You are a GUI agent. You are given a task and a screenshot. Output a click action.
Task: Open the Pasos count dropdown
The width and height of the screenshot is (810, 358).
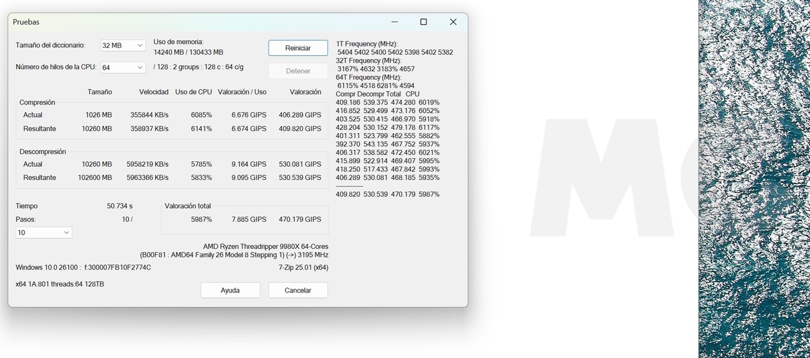[44, 233]
